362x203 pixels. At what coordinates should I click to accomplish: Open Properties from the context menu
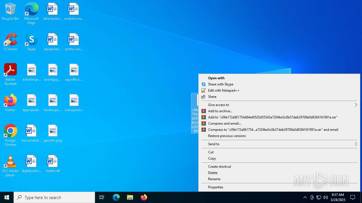tap(279, 187)
